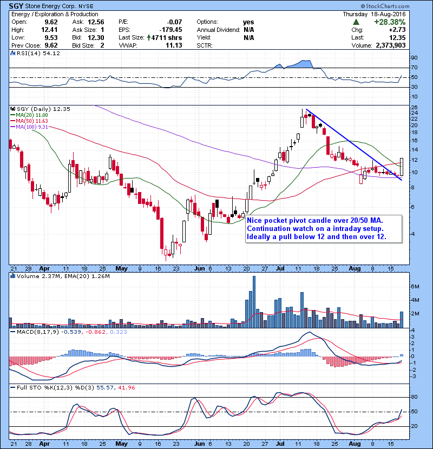Click the stochastic %K value 55.57

pyautogui.click(x=104, y=387)
